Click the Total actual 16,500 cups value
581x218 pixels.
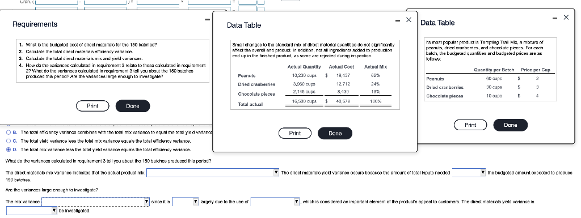(x=304, y=101)
